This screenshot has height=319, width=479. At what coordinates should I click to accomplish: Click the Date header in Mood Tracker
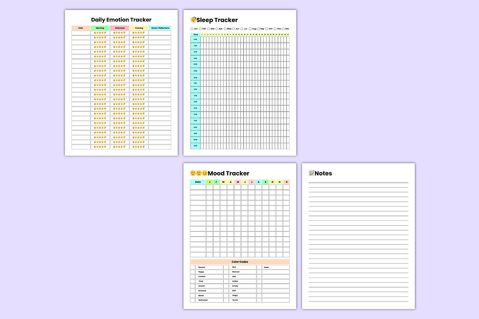(198, 182)
